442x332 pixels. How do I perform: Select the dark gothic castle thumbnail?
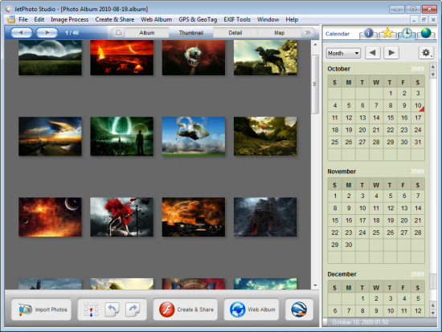point(265,217)
